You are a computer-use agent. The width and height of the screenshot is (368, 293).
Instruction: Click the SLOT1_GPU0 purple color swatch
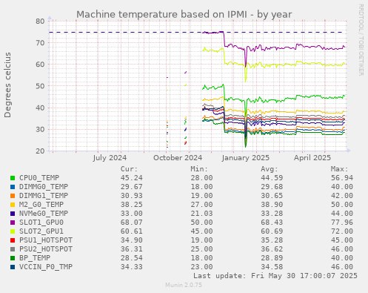point(13,223)
